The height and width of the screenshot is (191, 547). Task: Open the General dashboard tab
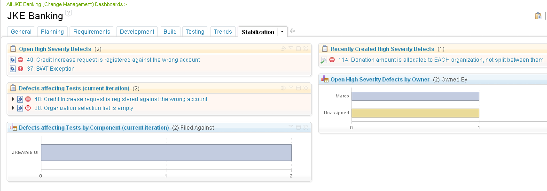pyautogui.click(x=21, y=32)
